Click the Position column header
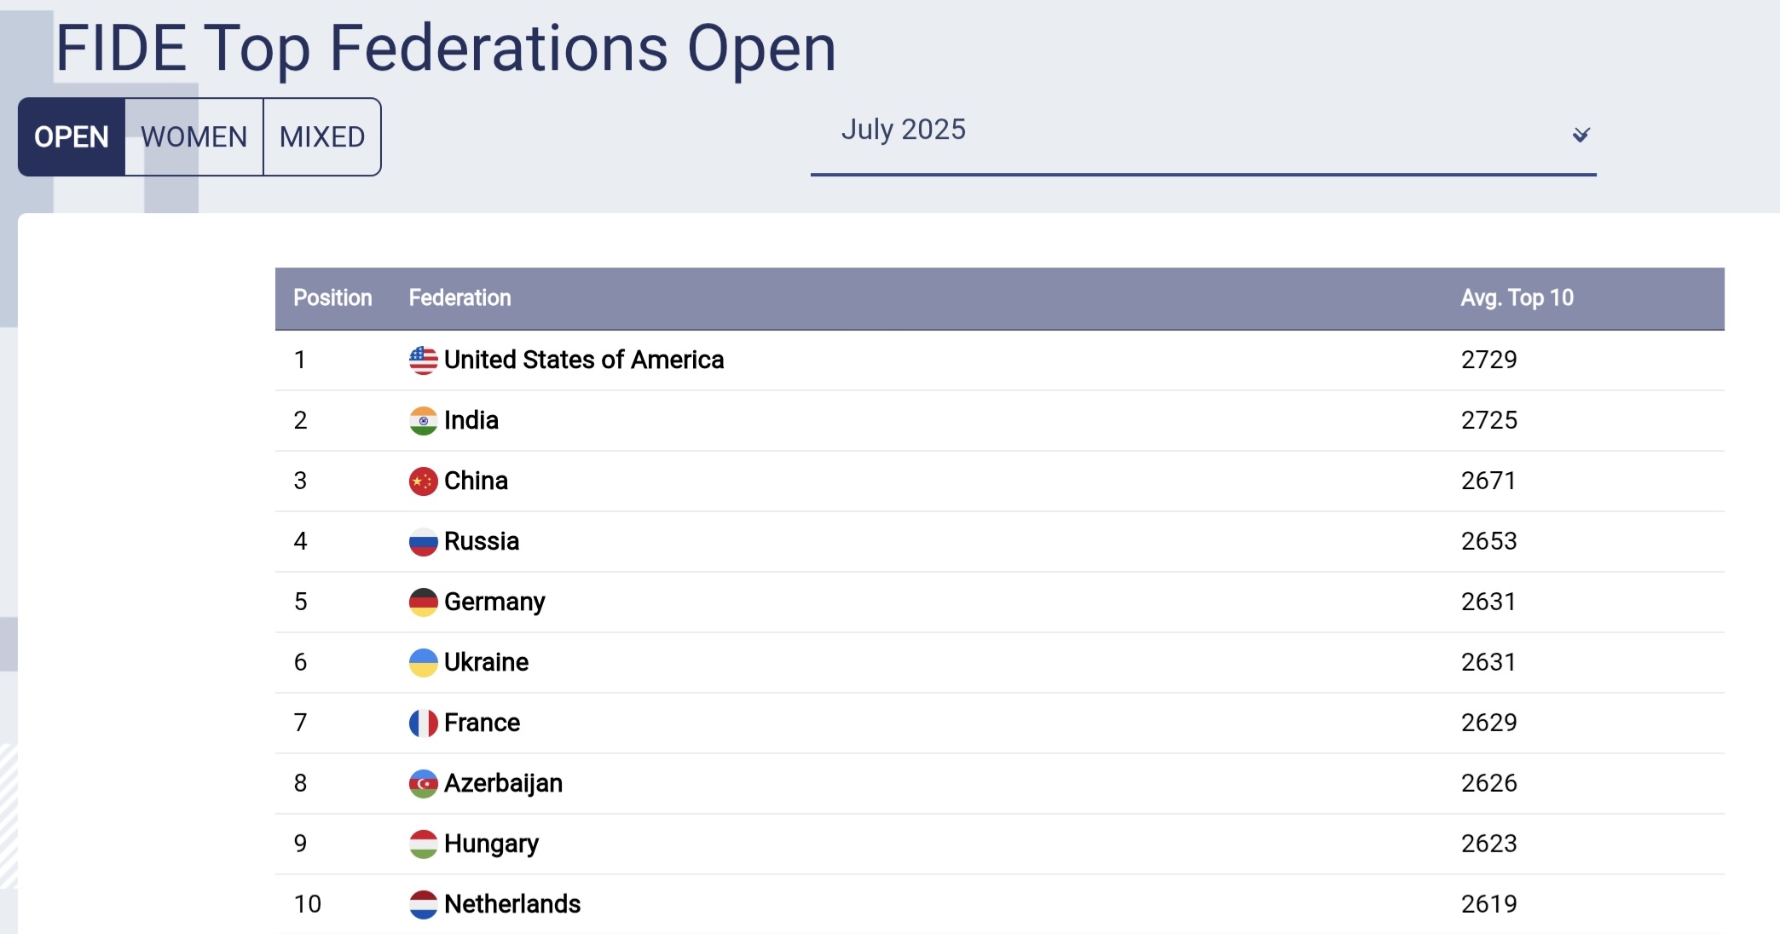 click(332, 298)
